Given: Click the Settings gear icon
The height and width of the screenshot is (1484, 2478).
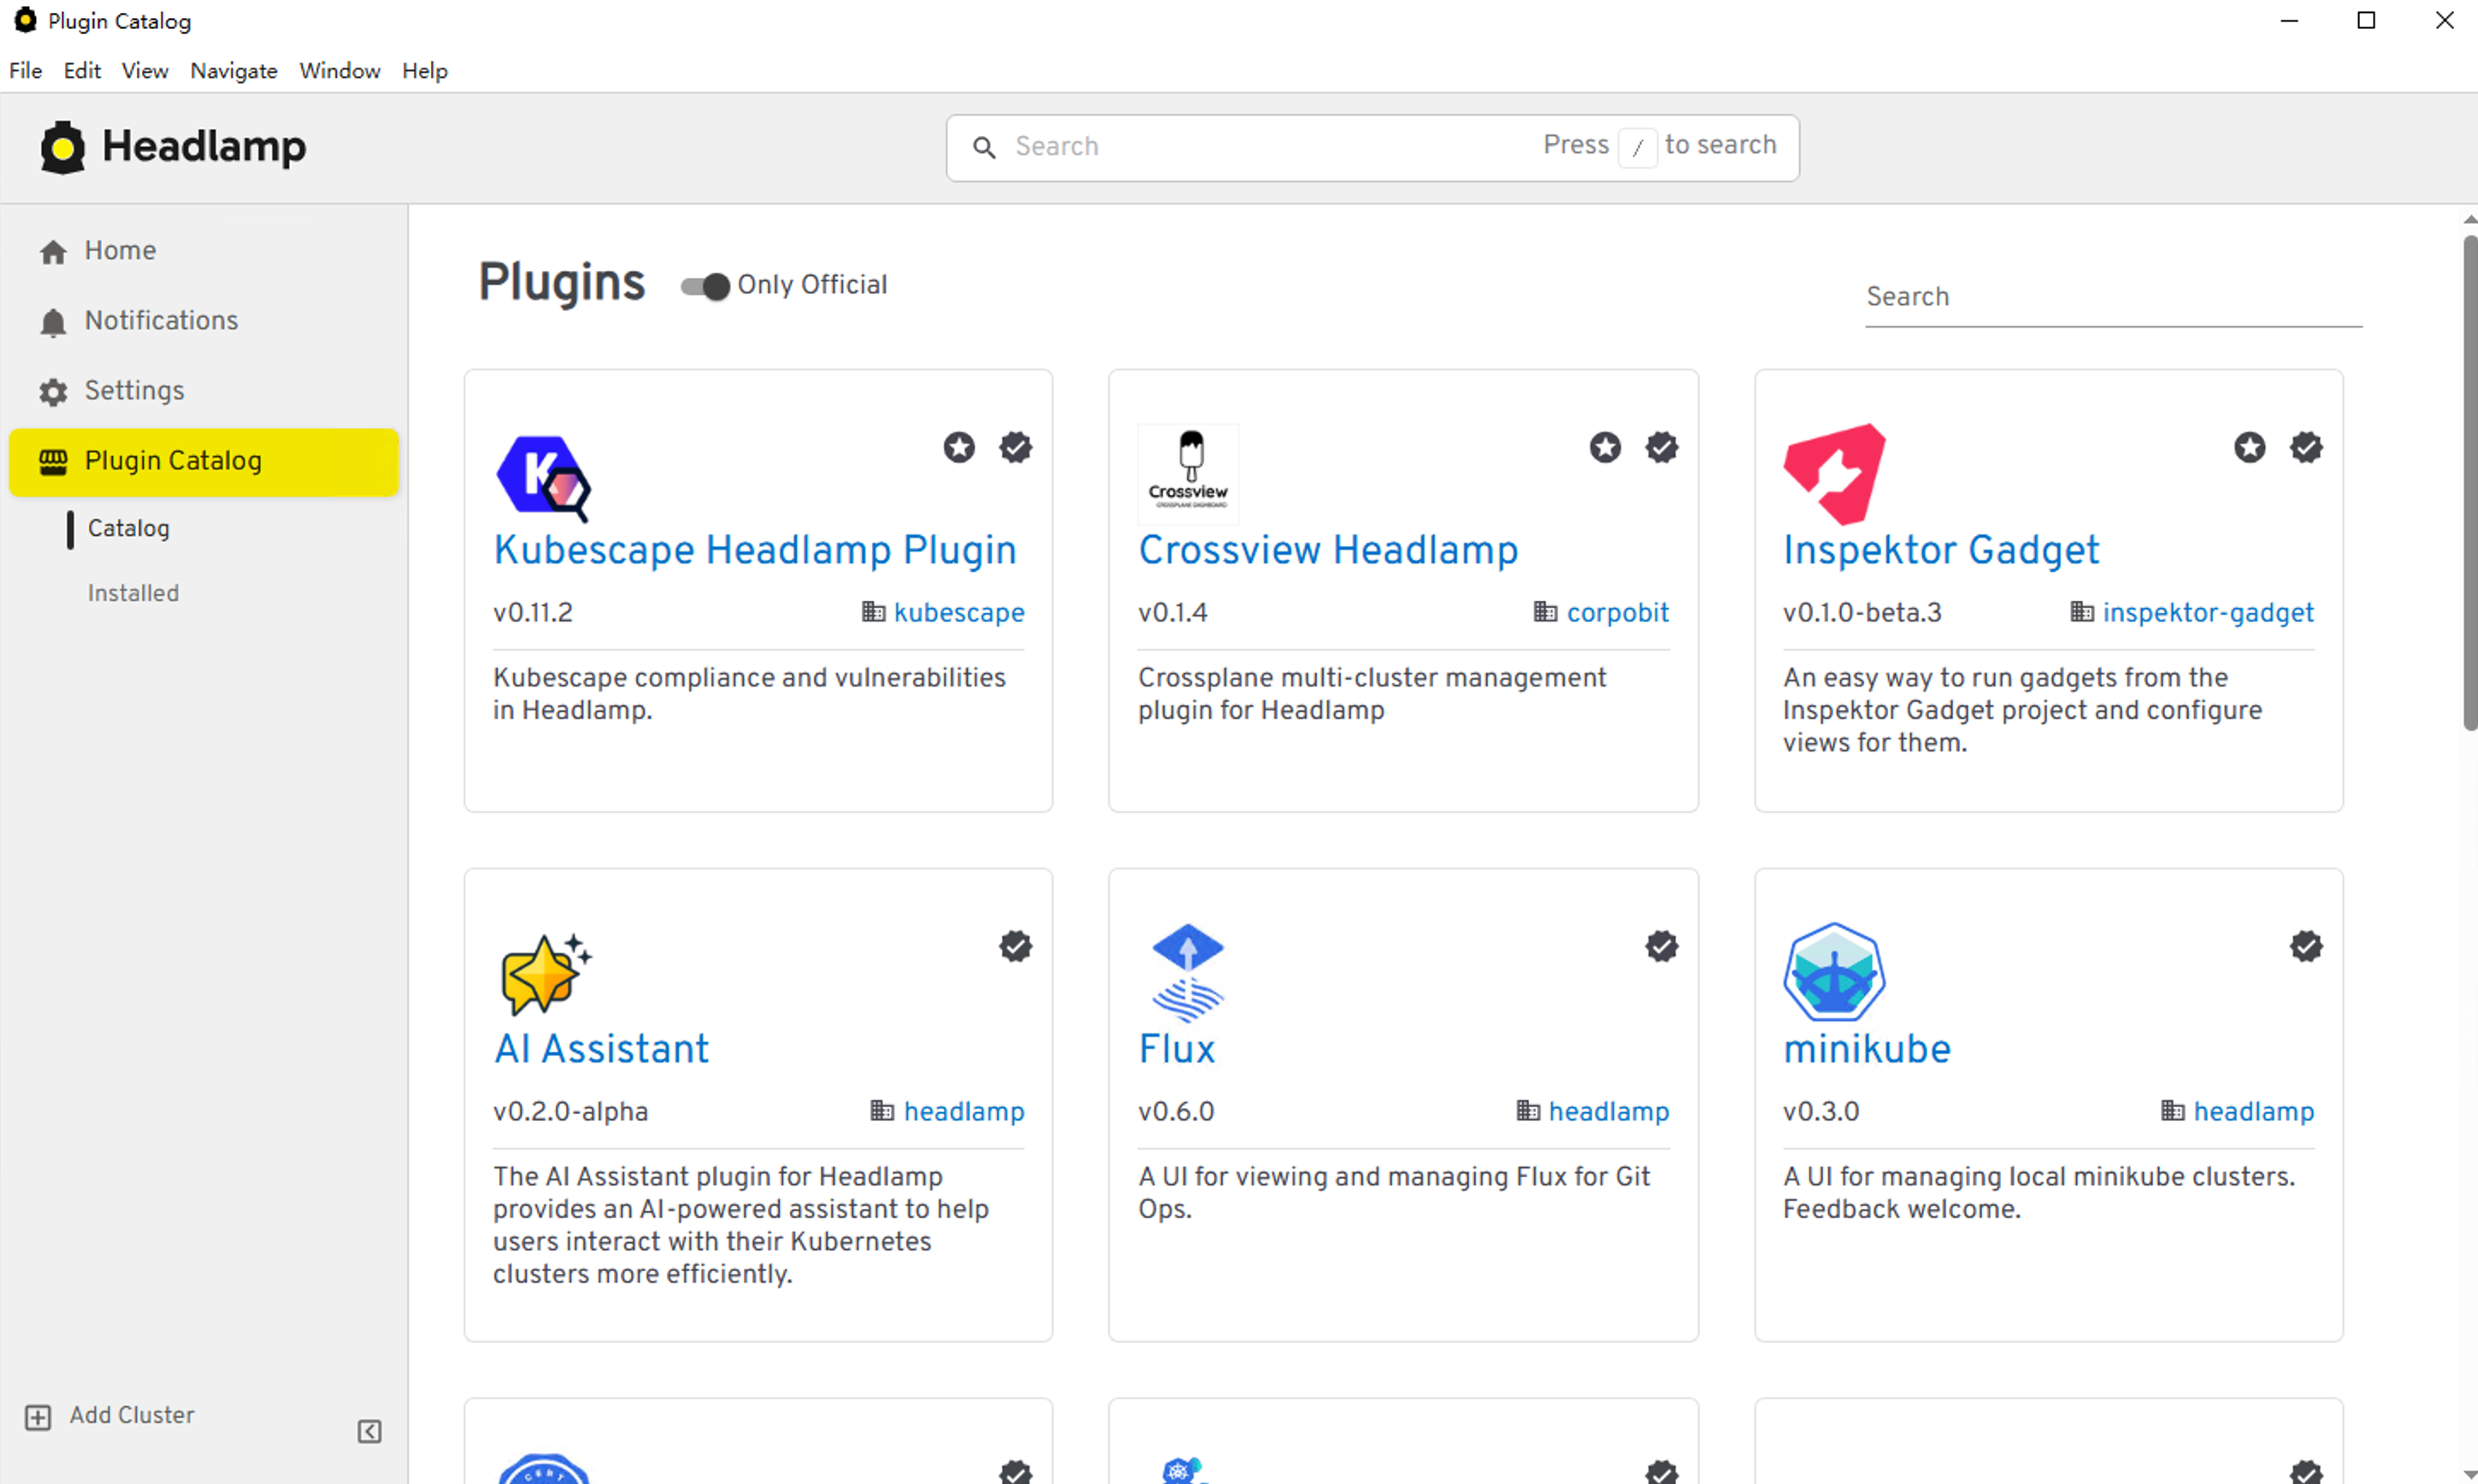Looking at the screenshot, I should (x=53, y=391).
